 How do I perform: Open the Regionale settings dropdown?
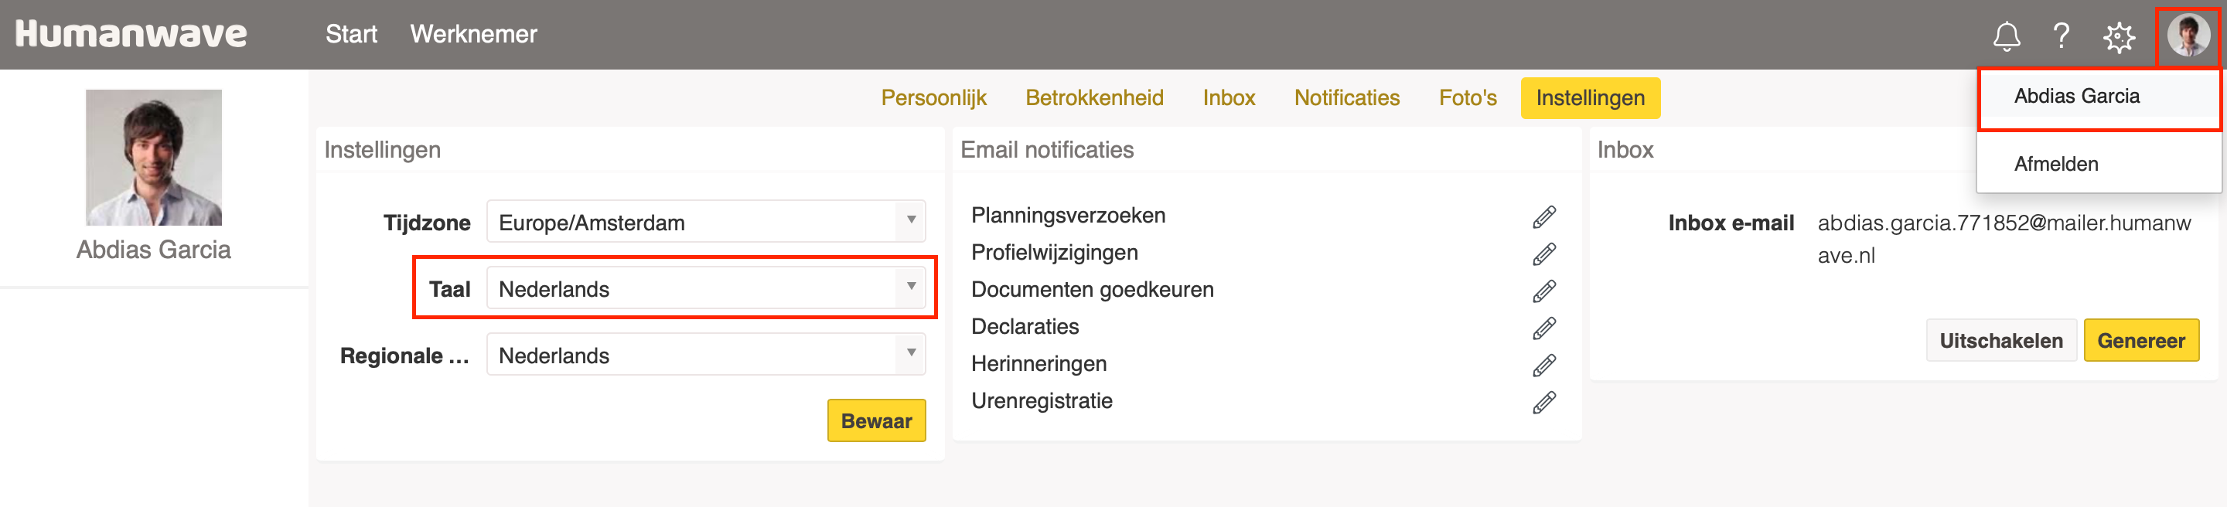coord(705,355)
